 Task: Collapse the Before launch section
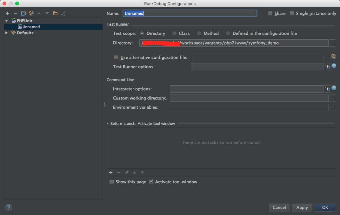coord(108,124)
